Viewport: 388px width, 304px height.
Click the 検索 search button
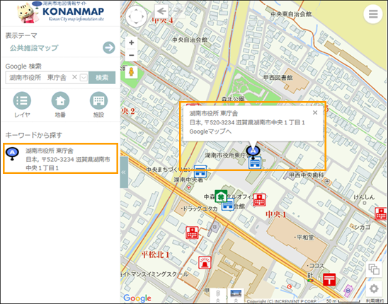[x=102, y=78]
